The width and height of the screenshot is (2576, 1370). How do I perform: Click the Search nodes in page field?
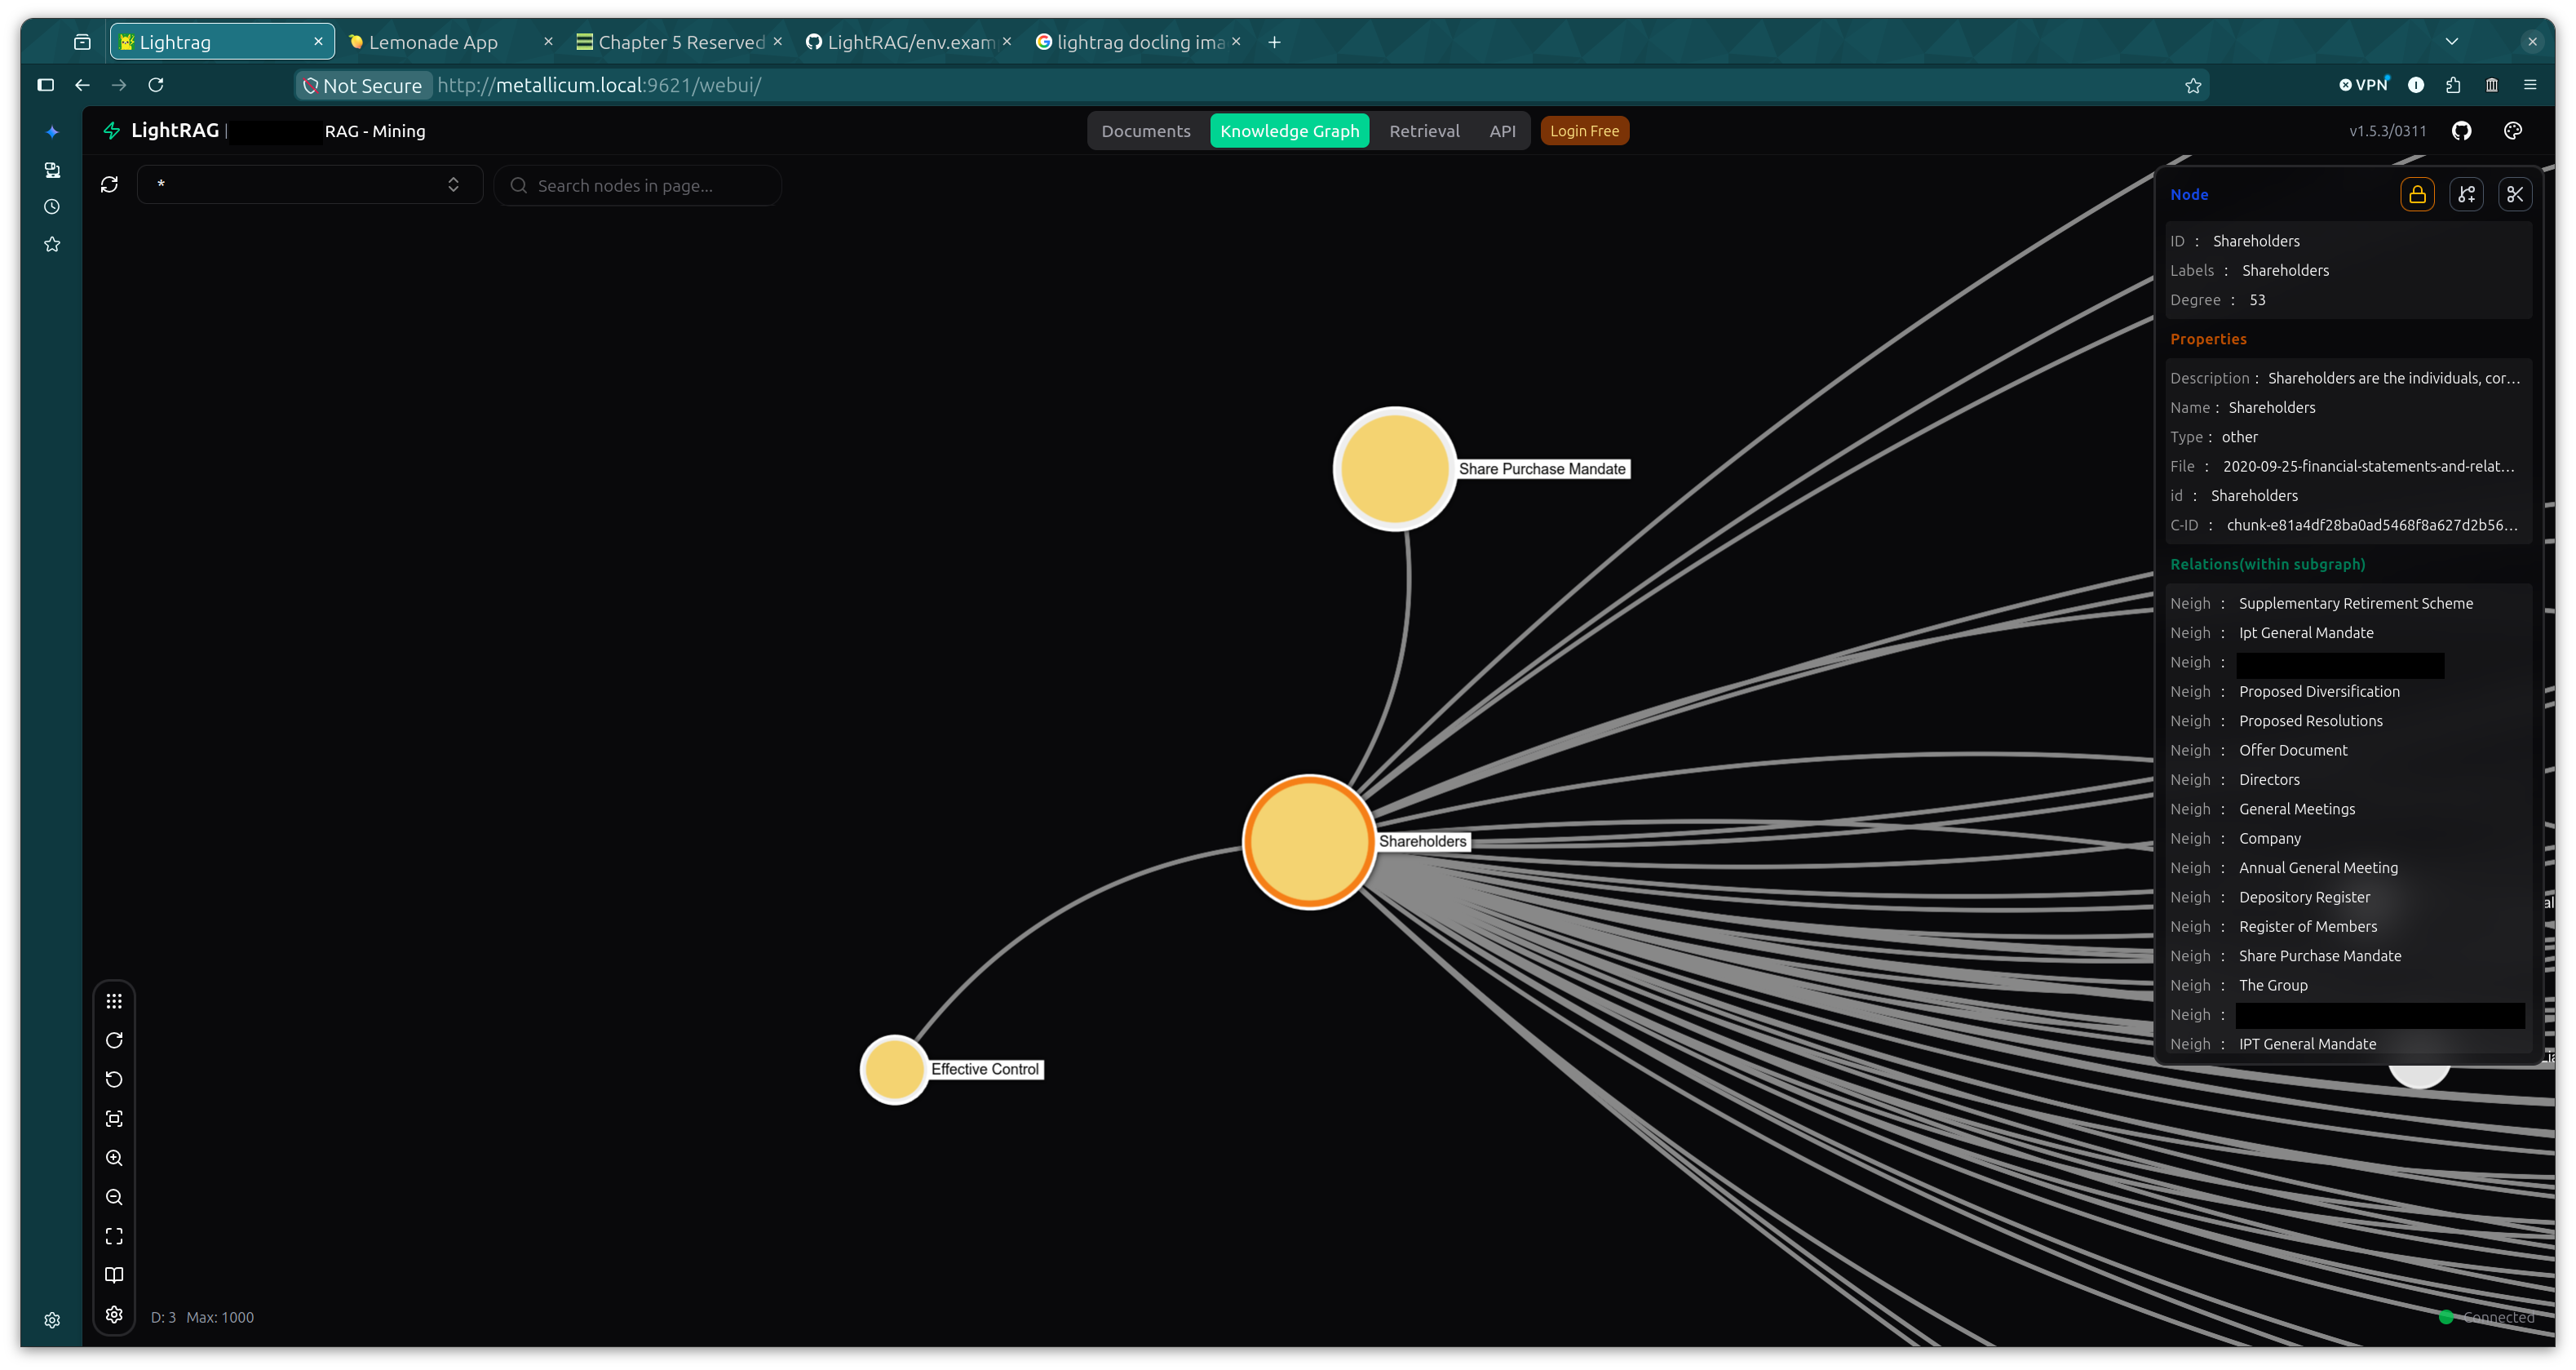coord(638,186)
